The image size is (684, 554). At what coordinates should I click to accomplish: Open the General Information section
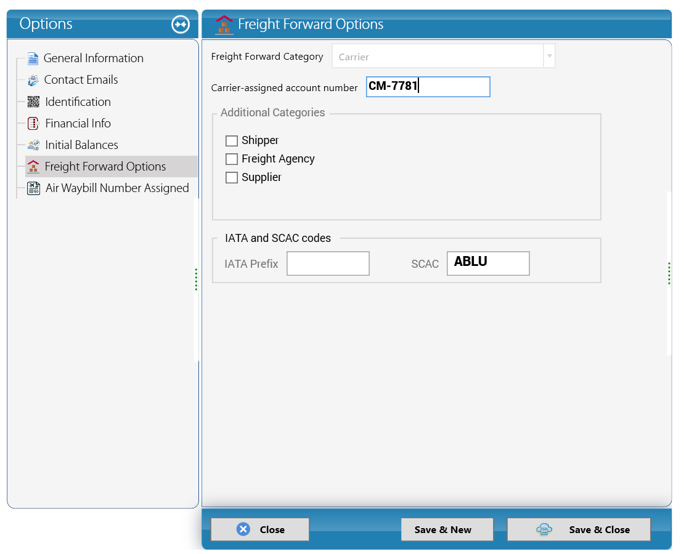[x=93, y=58]
